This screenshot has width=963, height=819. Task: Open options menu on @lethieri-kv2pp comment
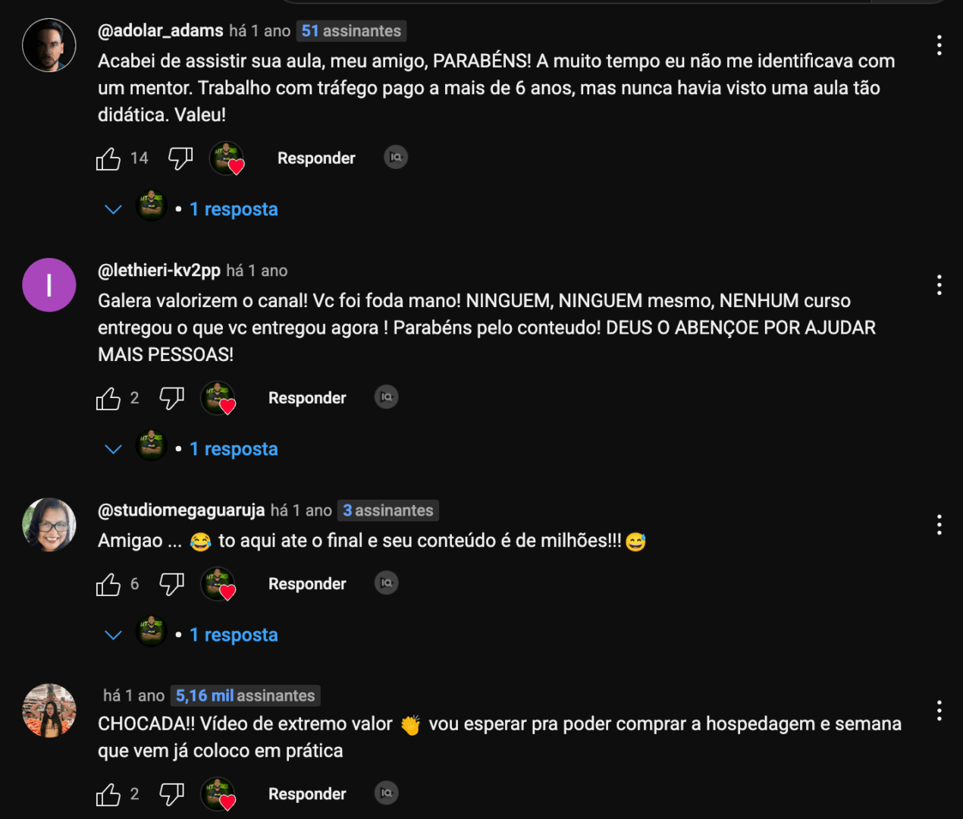point(939,285)
